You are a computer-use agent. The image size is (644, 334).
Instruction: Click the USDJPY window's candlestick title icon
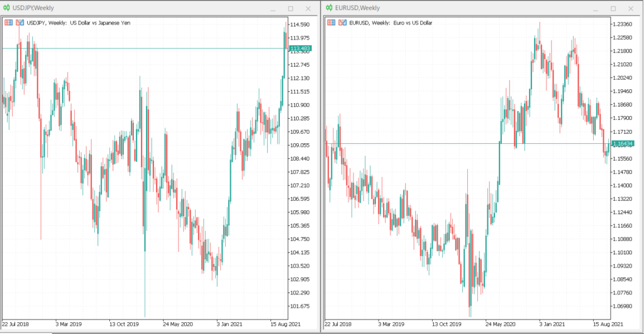click(x=7, y=8)
